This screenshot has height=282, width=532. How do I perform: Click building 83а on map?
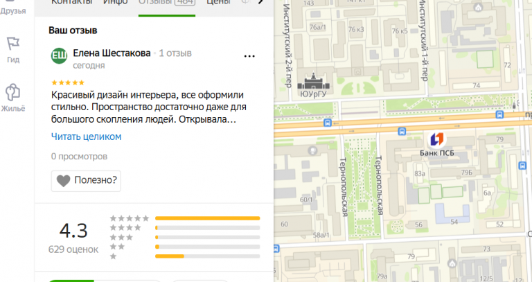pos(420,173)
